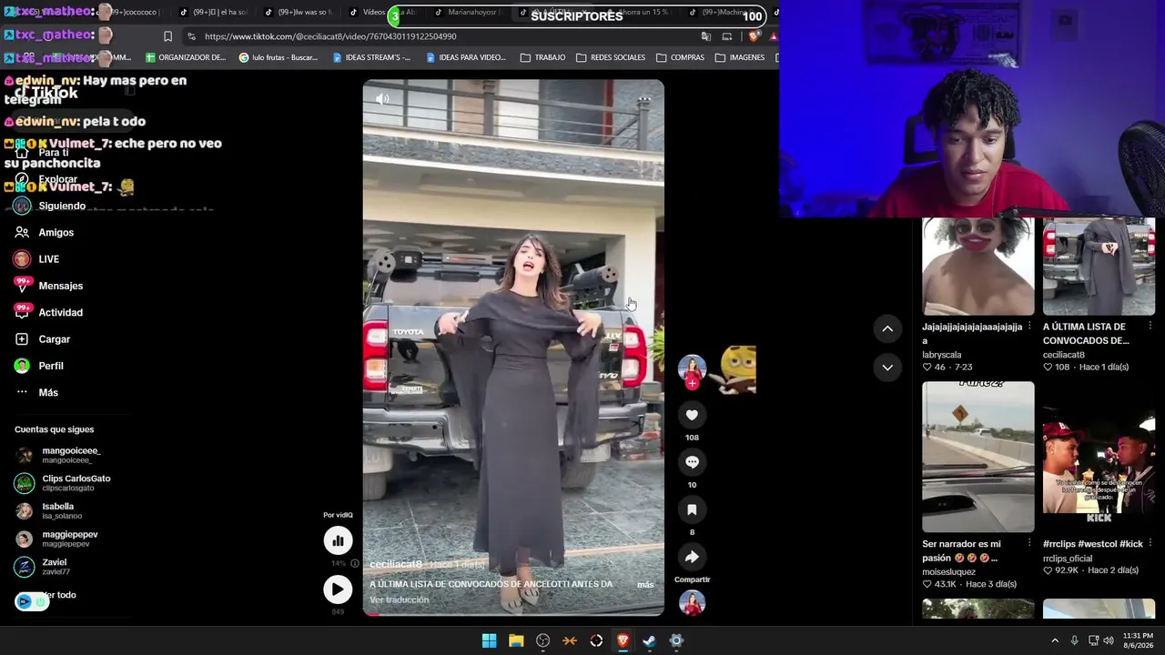Open the Mensajes menu item

61,286
